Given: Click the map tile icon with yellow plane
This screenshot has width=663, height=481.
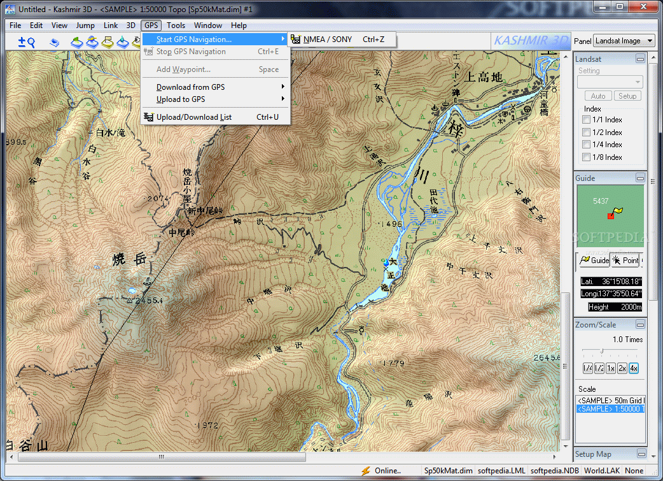Looking at the screenshot, I should point(92,42).
